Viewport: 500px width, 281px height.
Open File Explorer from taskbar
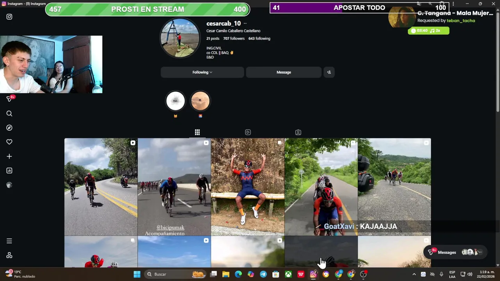coord(226,274)
